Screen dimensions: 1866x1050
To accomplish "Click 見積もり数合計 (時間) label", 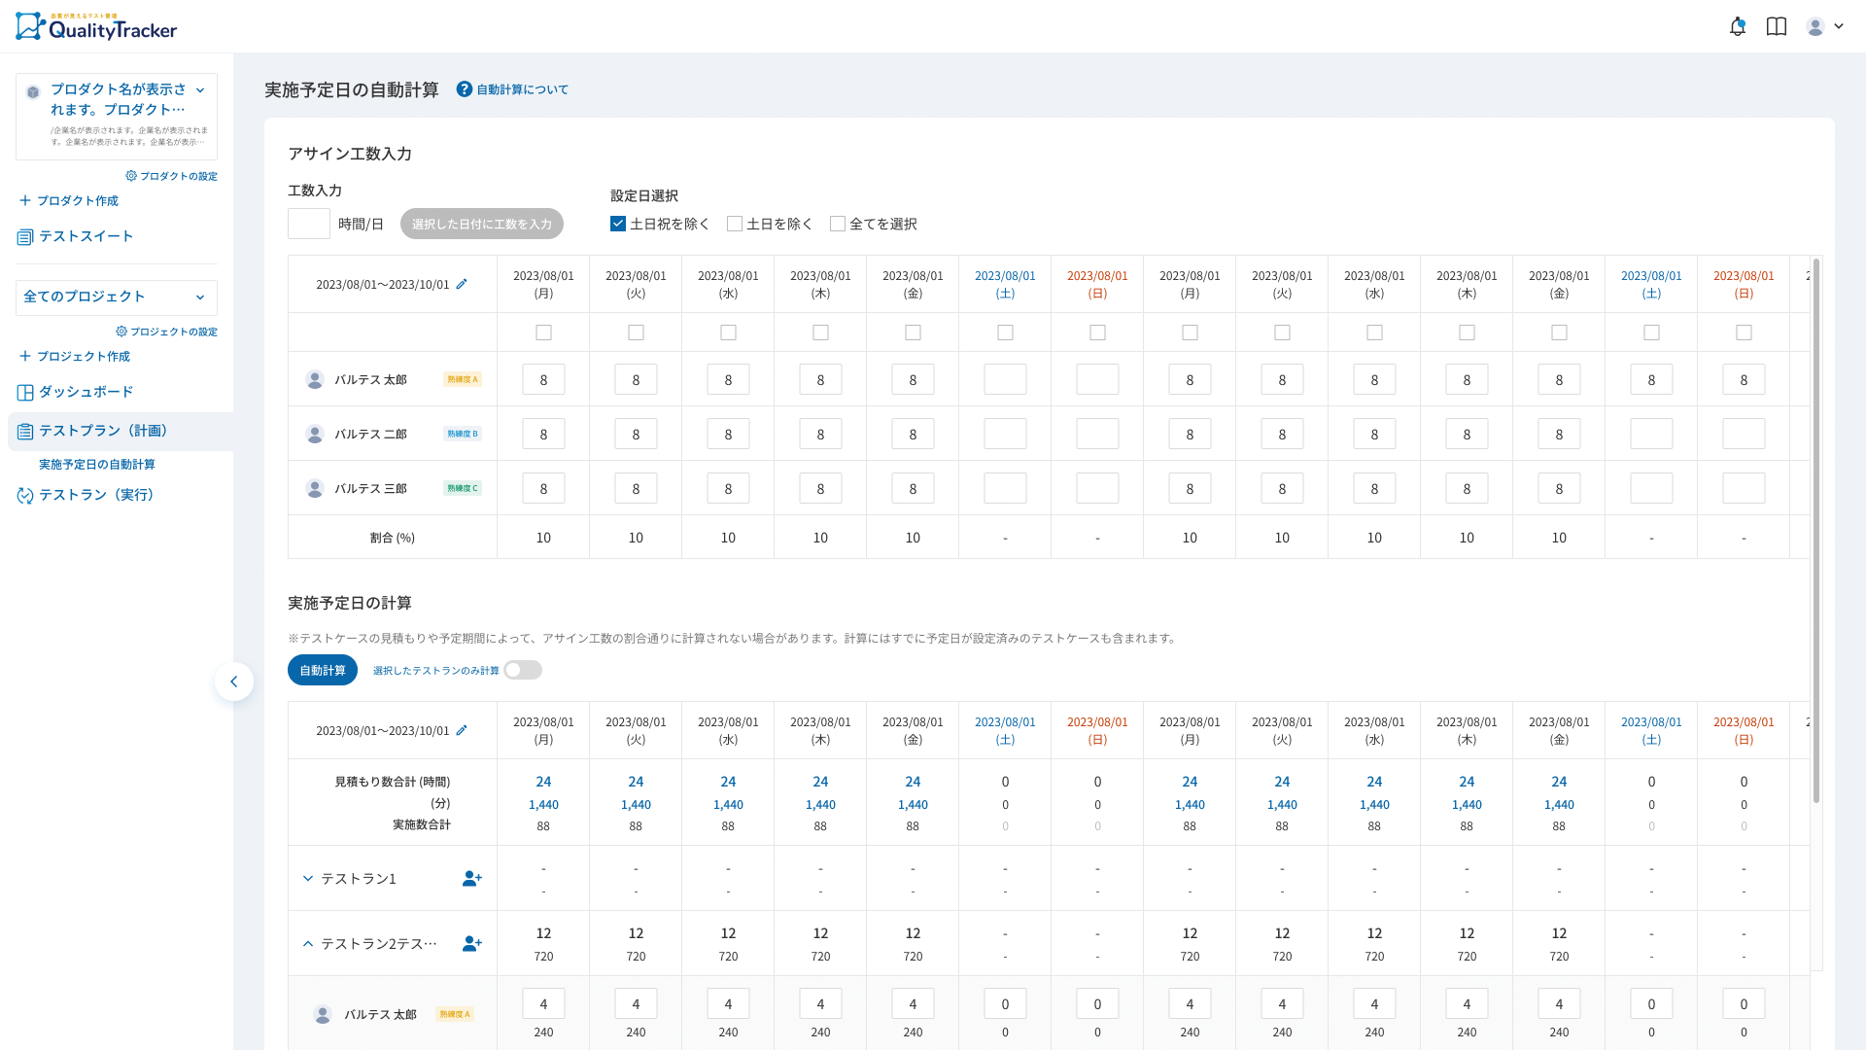I will (393, 782).
